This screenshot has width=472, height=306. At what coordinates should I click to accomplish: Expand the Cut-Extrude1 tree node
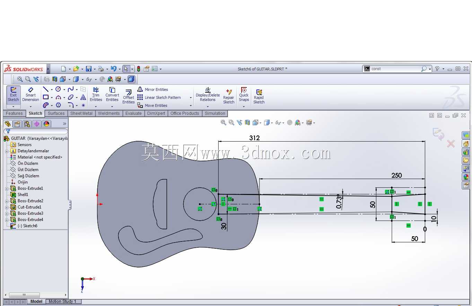point(7,207)
